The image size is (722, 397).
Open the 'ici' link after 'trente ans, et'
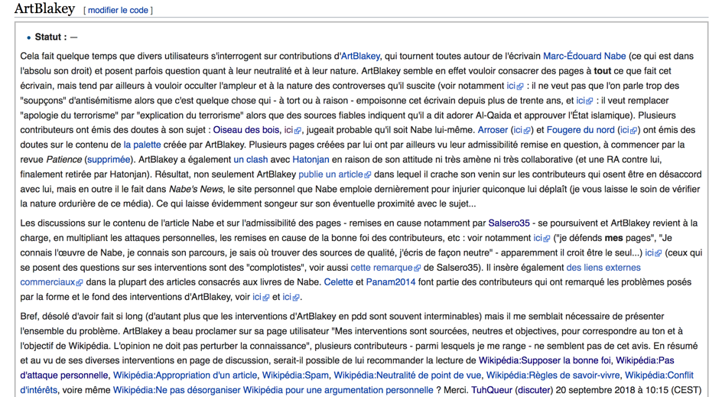(x=584, y=100)
